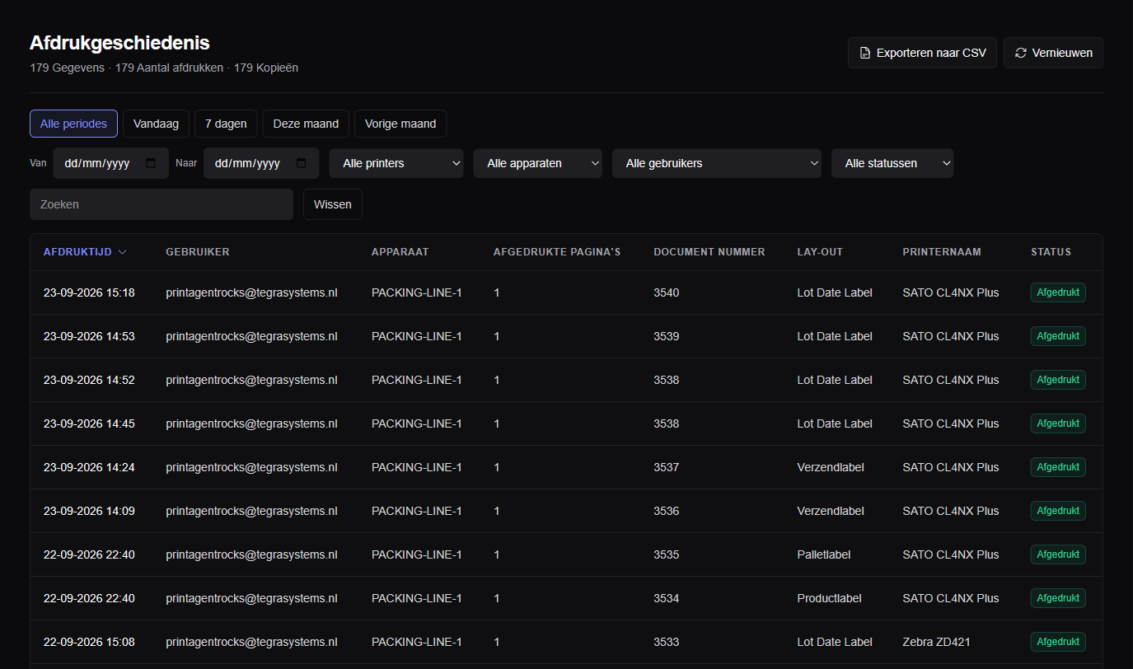Open the Alle gebruikers dropdown
Image resolution: width=1133 pixels, height=669 pixels.
point(717,163)
